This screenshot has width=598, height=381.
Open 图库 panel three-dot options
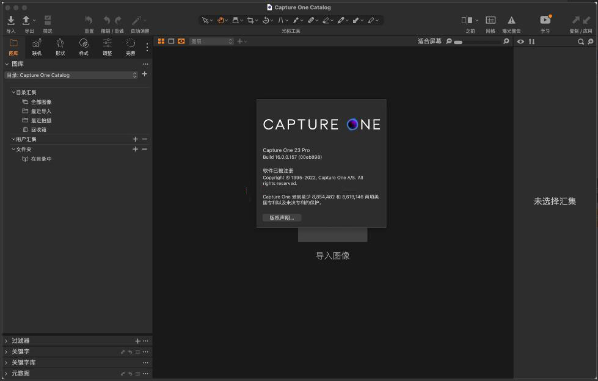(145, 64)
